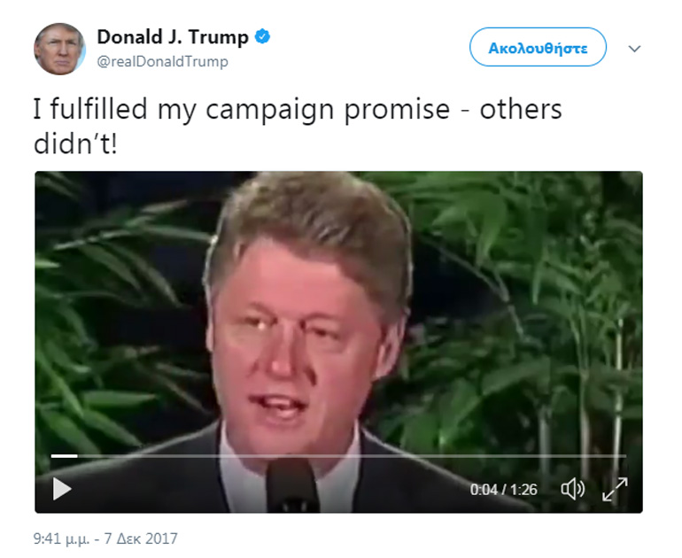Screen dimensions: 682x558
Task: Open the 9:41 μ.μ. timestamp link
Action: [x=61, y=539]
